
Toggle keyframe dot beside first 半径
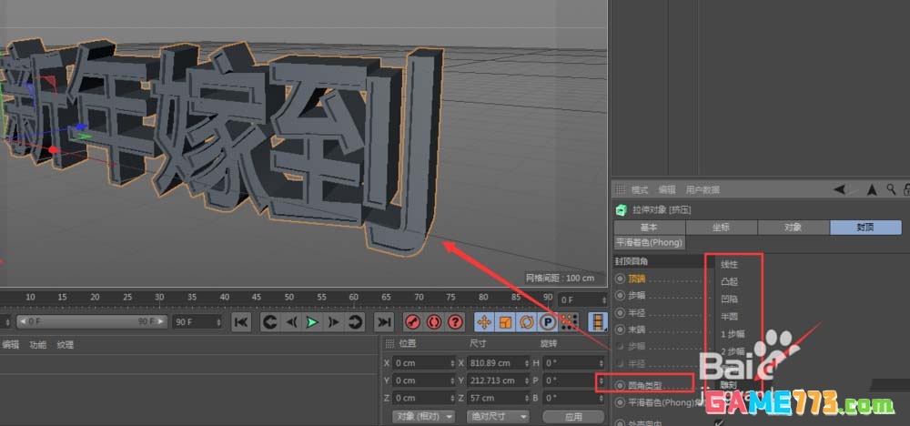tap(621, 313)
